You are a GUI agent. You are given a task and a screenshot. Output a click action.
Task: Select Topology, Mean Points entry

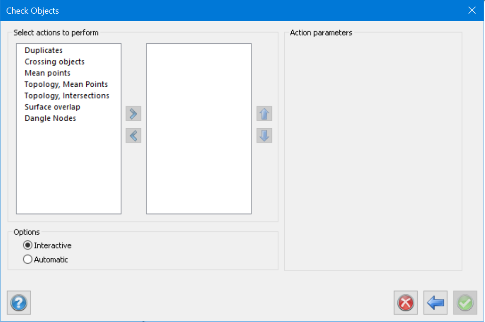coord(66,84)
